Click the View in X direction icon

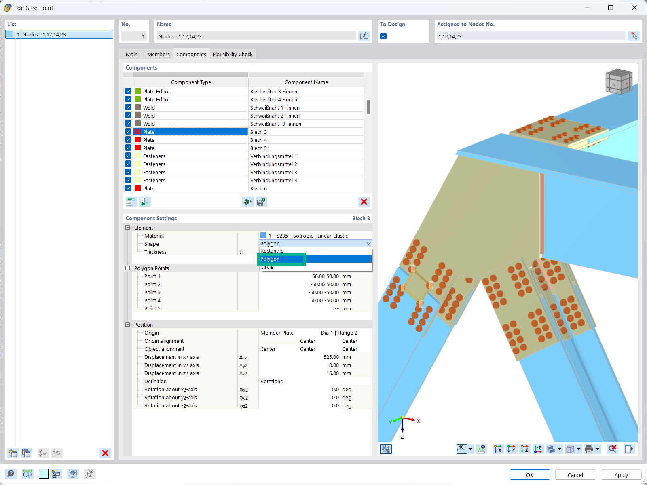click(x=498, y=449)
